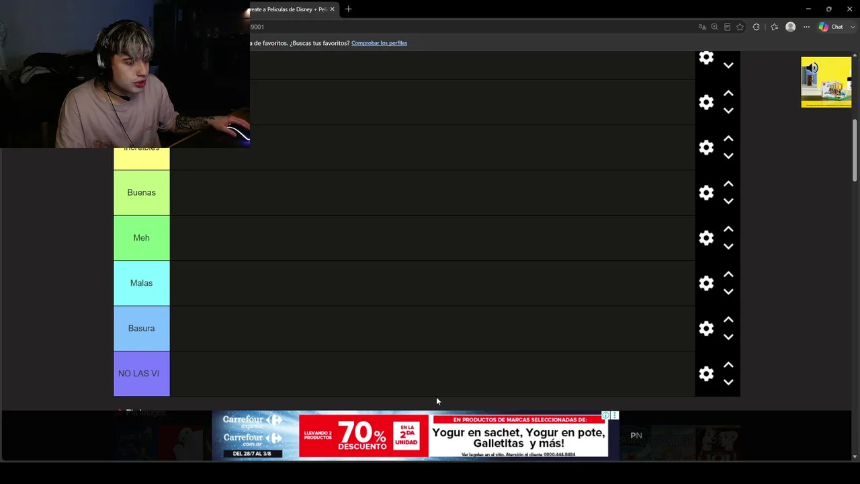The image size is (860, 484).
Task: Click the zoom magnifier icon in address bar
Action: click(x=714, y=27)
